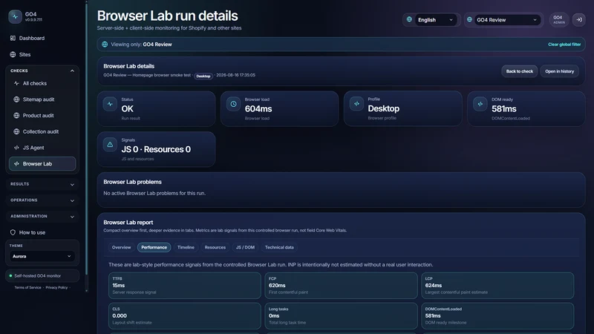Click the Long tasks 0ms card

pos(341,316)
